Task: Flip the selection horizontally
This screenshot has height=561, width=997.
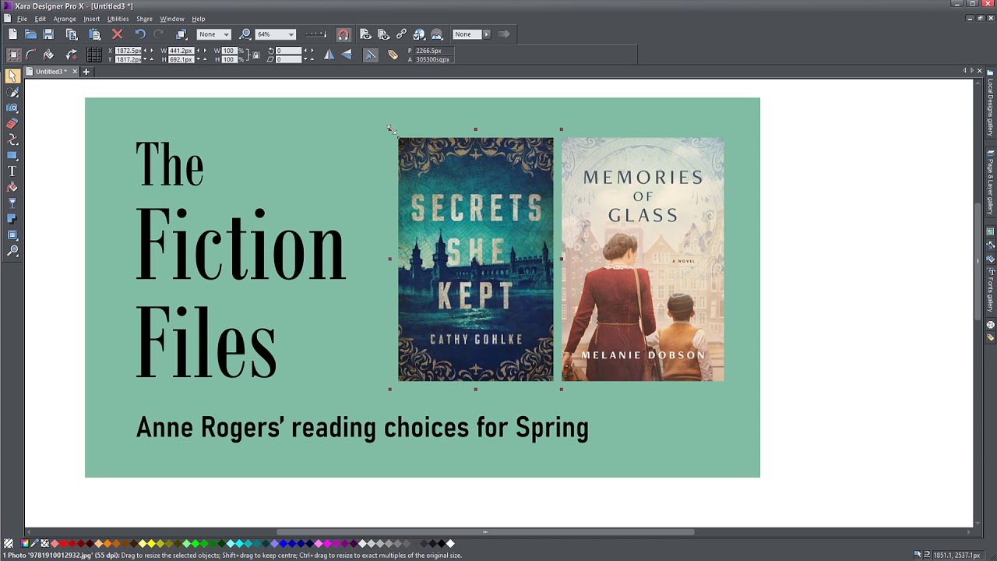Action: 329,55
